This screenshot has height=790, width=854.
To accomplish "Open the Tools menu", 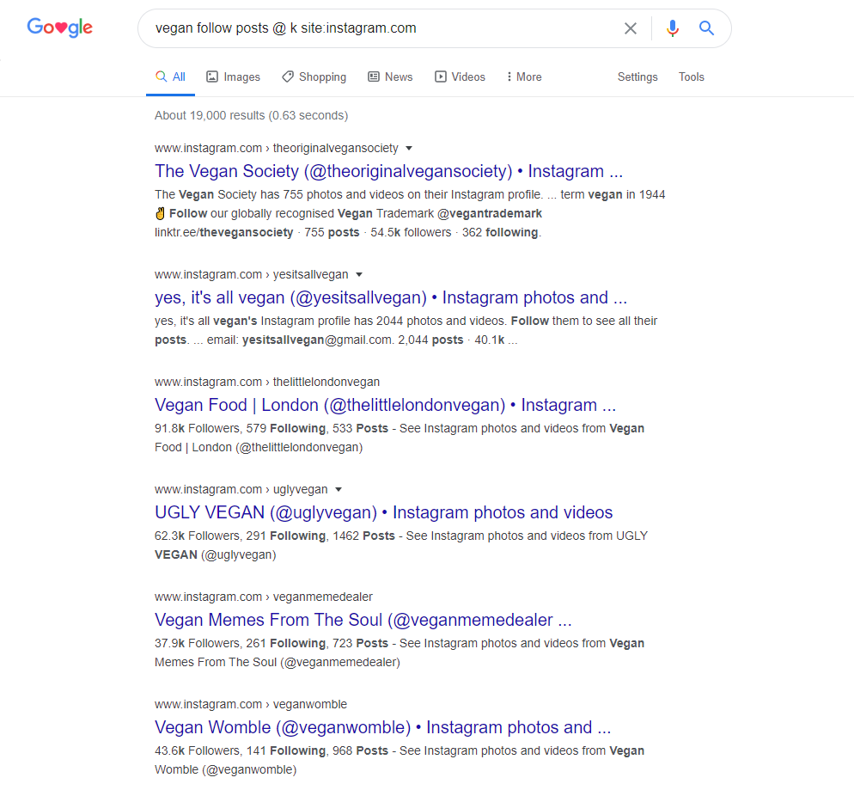I will (691, 77).
